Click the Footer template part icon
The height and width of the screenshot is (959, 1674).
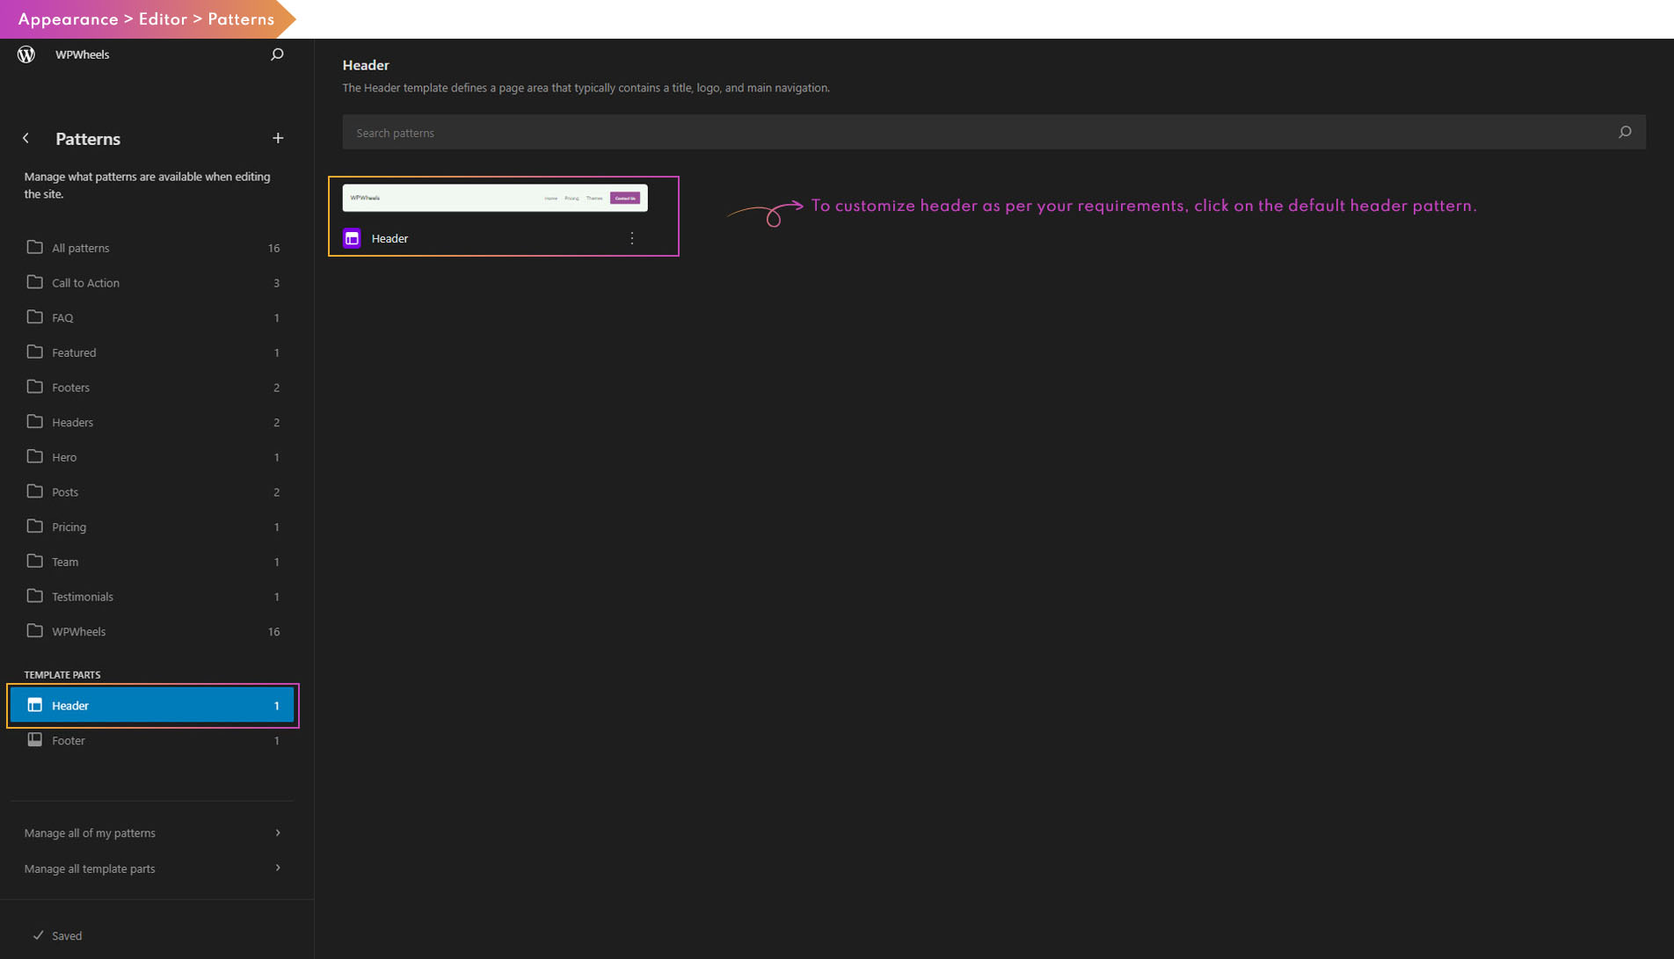point(35,740)
